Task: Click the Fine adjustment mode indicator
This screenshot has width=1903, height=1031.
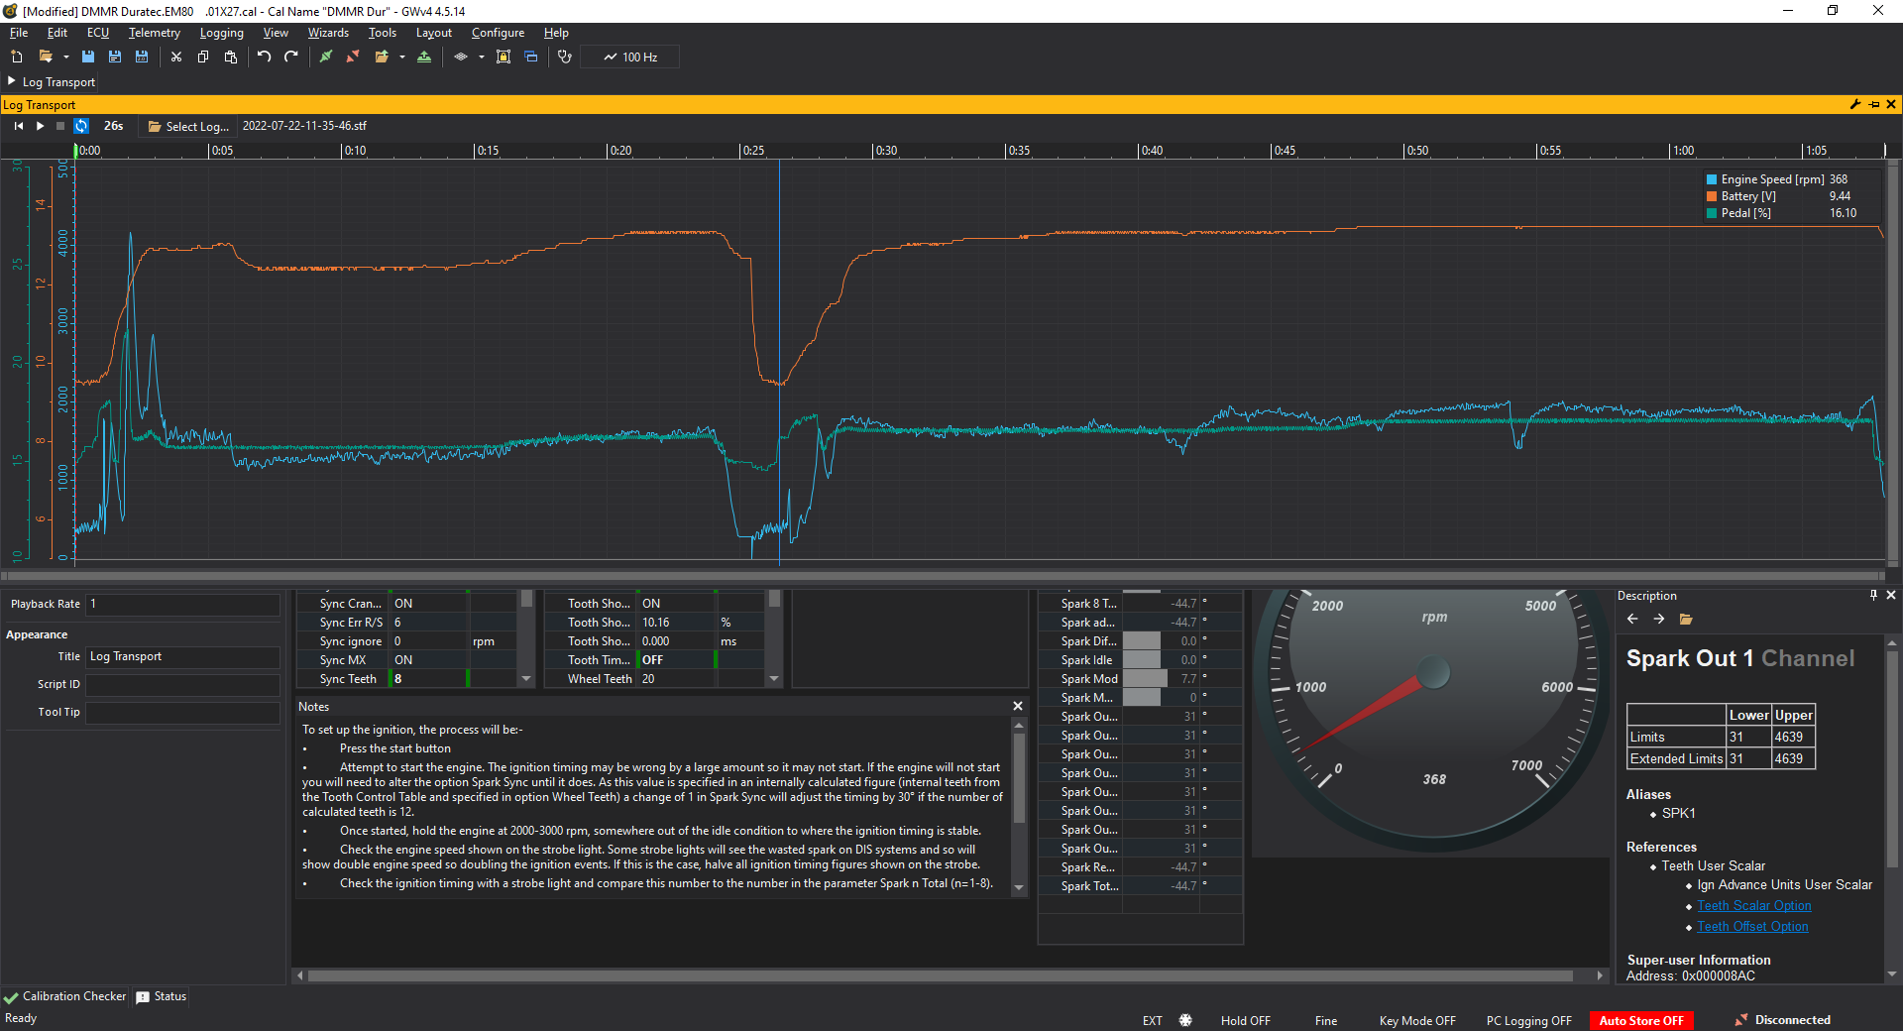Action: pos(1326,1020)
